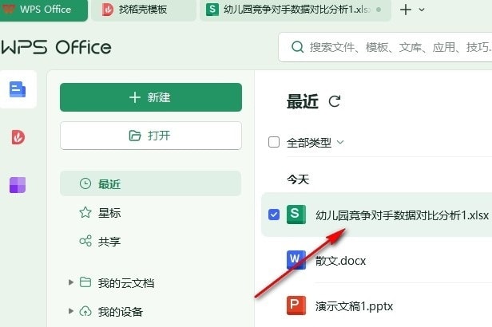Image resolution: width=492 pixels, height=327 pixels.
Task: Click the star icon beside 星标
Action: click(85, 212)
